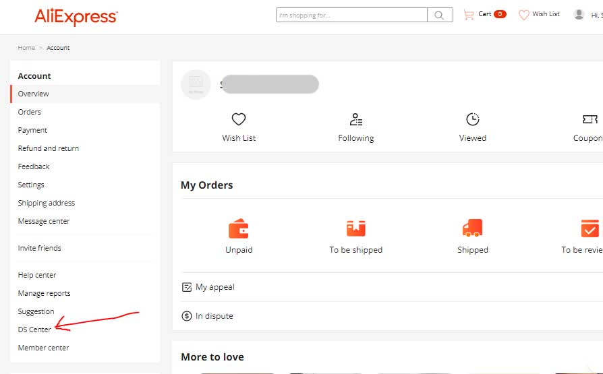The width and height of the screenshot is (603, 374).
Task: Open the Viewed clock icon
Action: coord(473,119)
